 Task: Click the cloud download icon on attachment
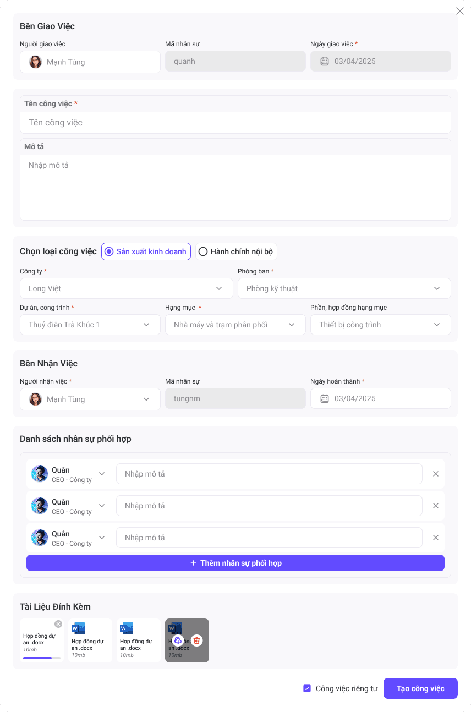pyautogui.click(x=178, y=640)
